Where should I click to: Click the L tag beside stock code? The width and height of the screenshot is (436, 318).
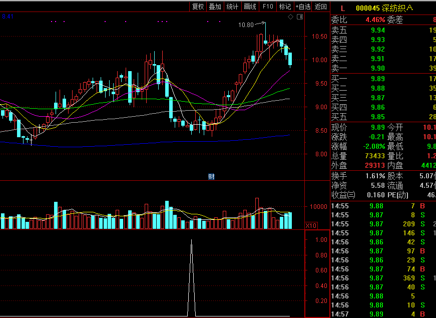(x=342, y=9)
